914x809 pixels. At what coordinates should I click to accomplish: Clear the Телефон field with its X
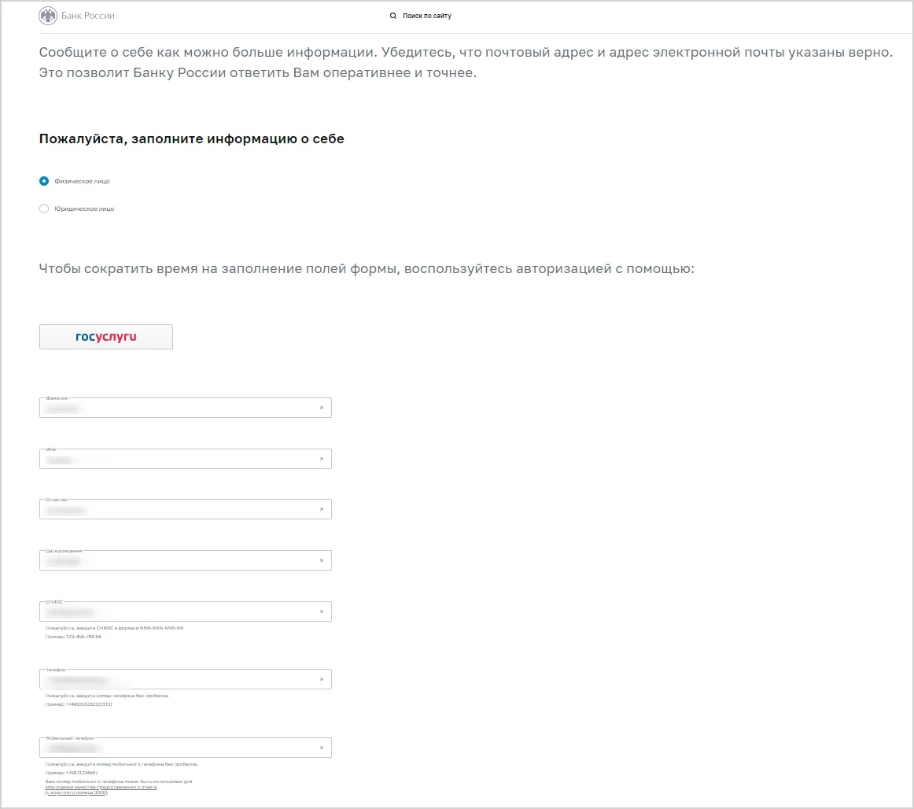321,679
